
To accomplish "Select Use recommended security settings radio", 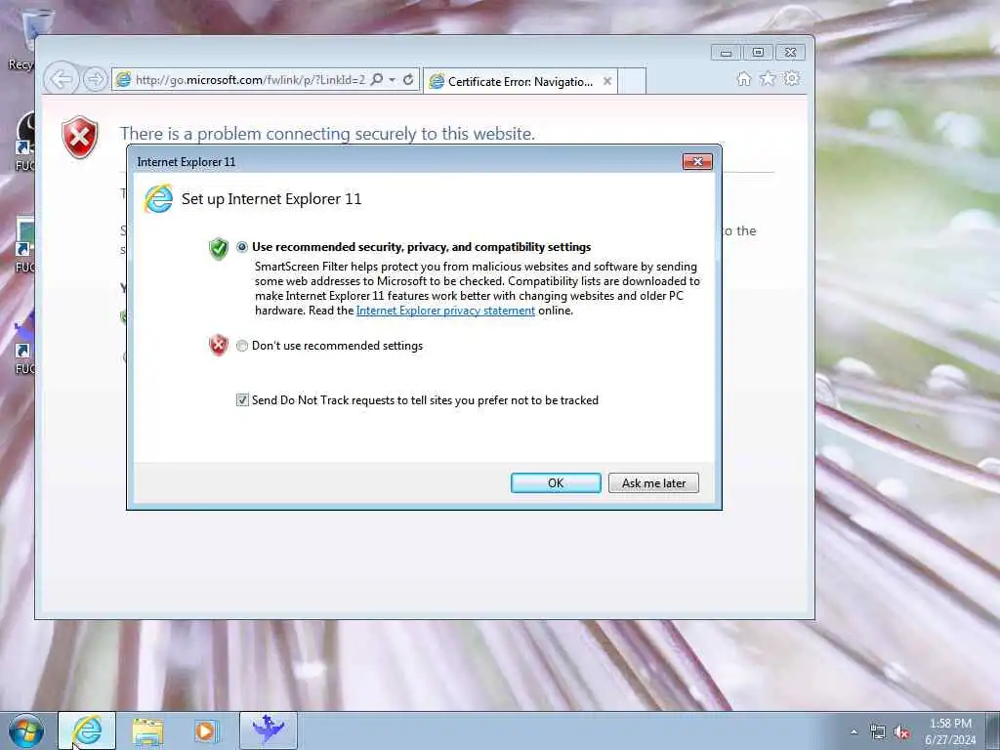I will [242, 247].
